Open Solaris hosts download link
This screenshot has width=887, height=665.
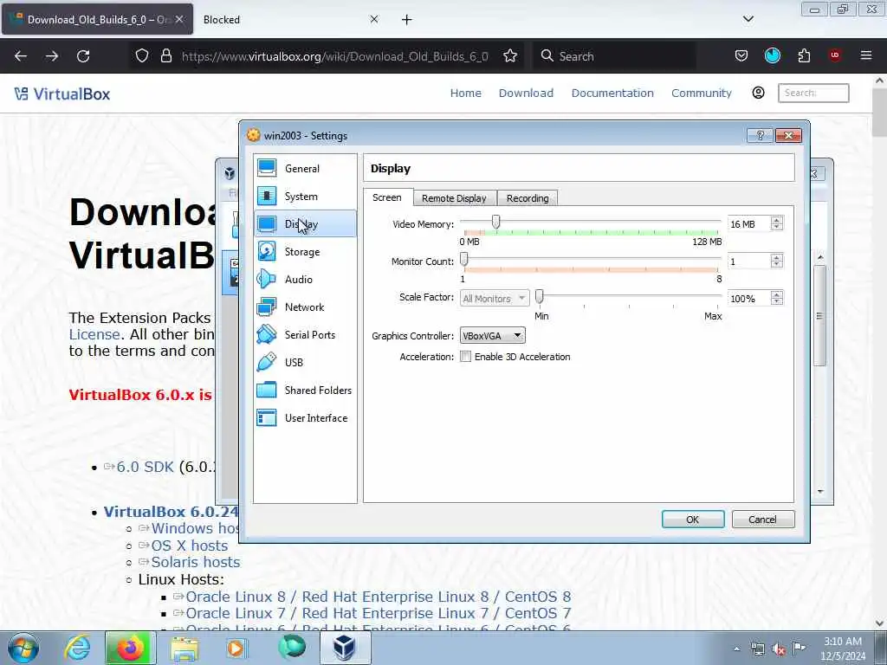(195, 562)
